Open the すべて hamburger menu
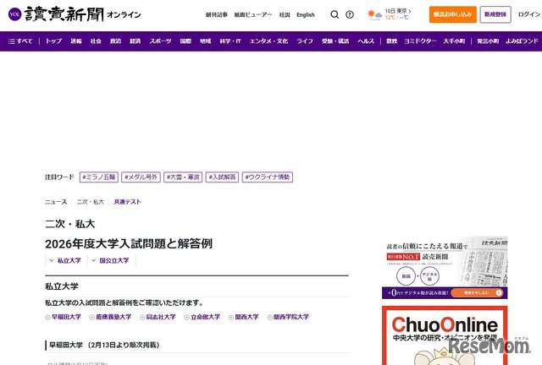 point(20,41)
